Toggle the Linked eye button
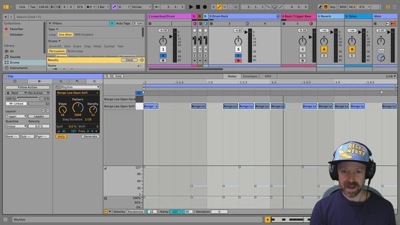 16,104
